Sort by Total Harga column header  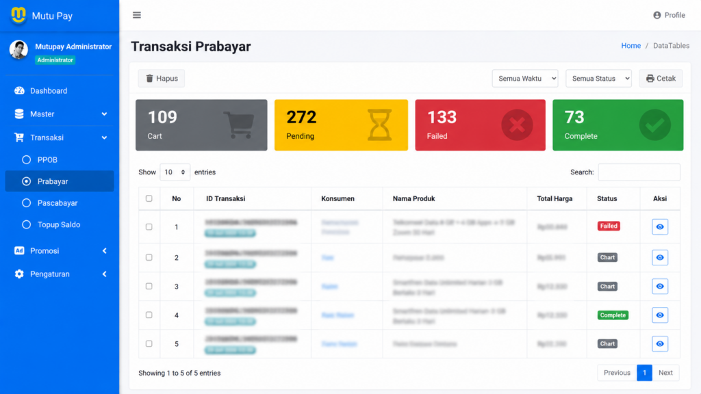pos(557,198)
